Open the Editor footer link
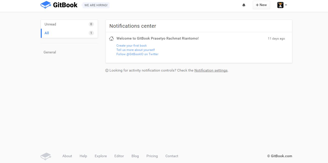Screen dimensions: 328x163 (x=119, y=156)
